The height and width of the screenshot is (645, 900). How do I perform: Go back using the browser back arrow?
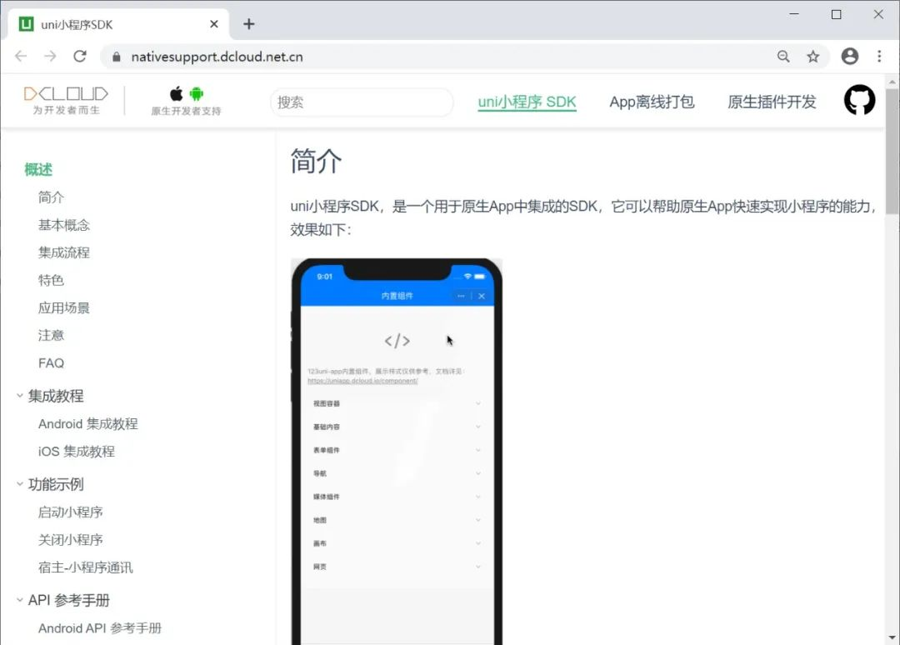[21, 56]
